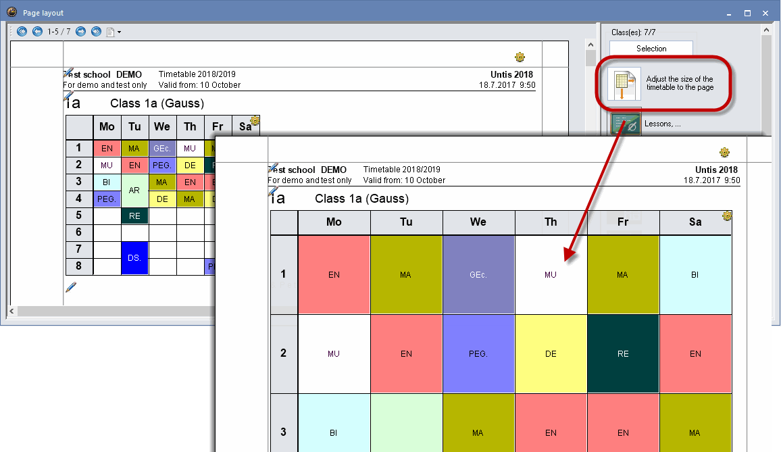Click the left arrow of the horizontal scrollbar
This screenshot has width=781, height=452.
point(11,311)
